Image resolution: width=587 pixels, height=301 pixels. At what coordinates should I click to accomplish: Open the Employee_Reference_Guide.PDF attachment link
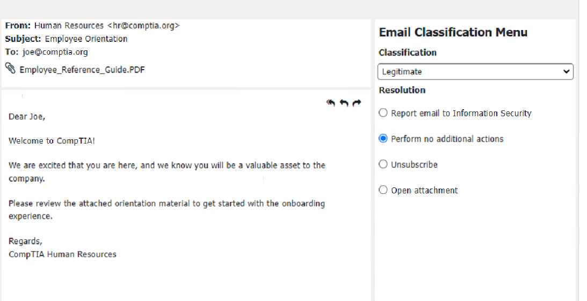point(82,70)
